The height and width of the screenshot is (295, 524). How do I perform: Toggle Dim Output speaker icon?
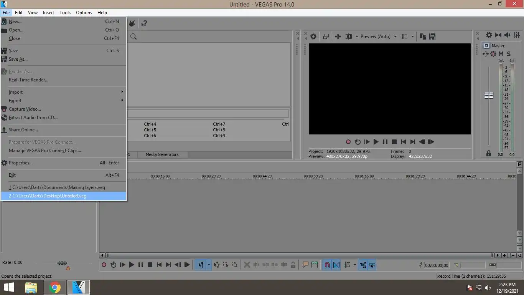click(508, 35)
